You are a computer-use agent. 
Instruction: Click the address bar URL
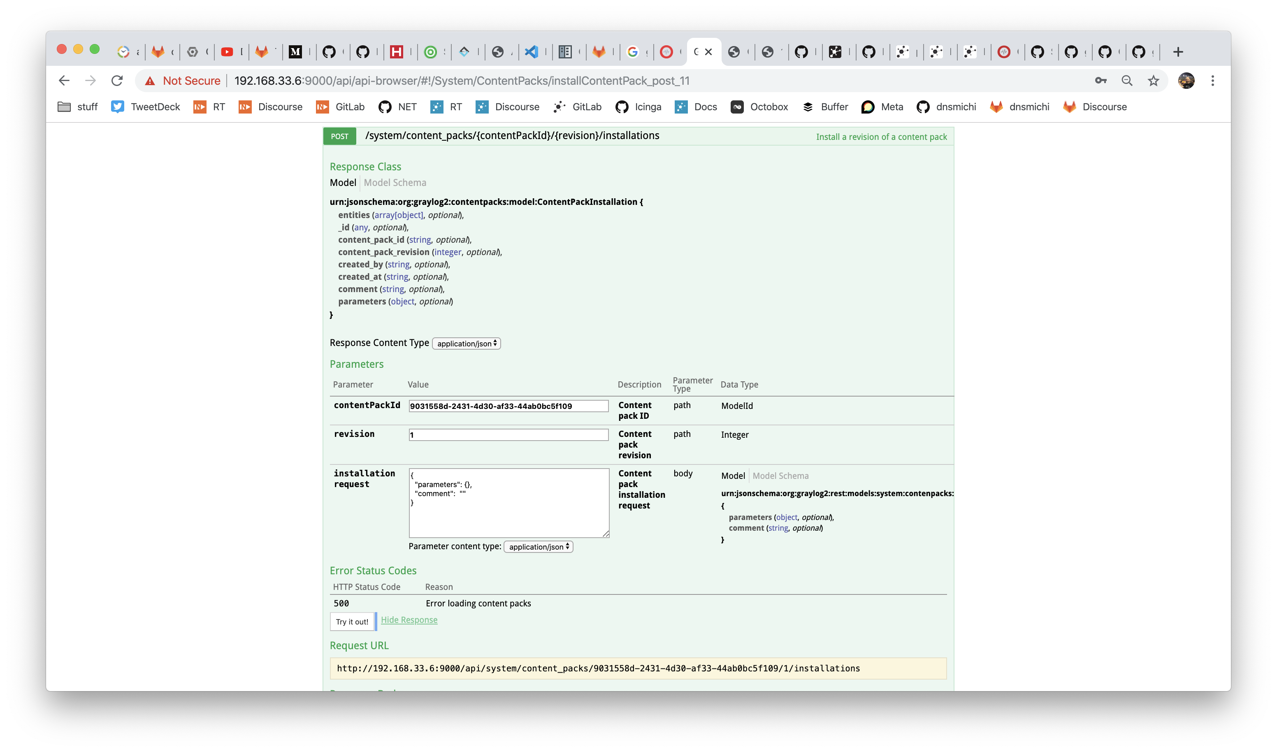462,81
